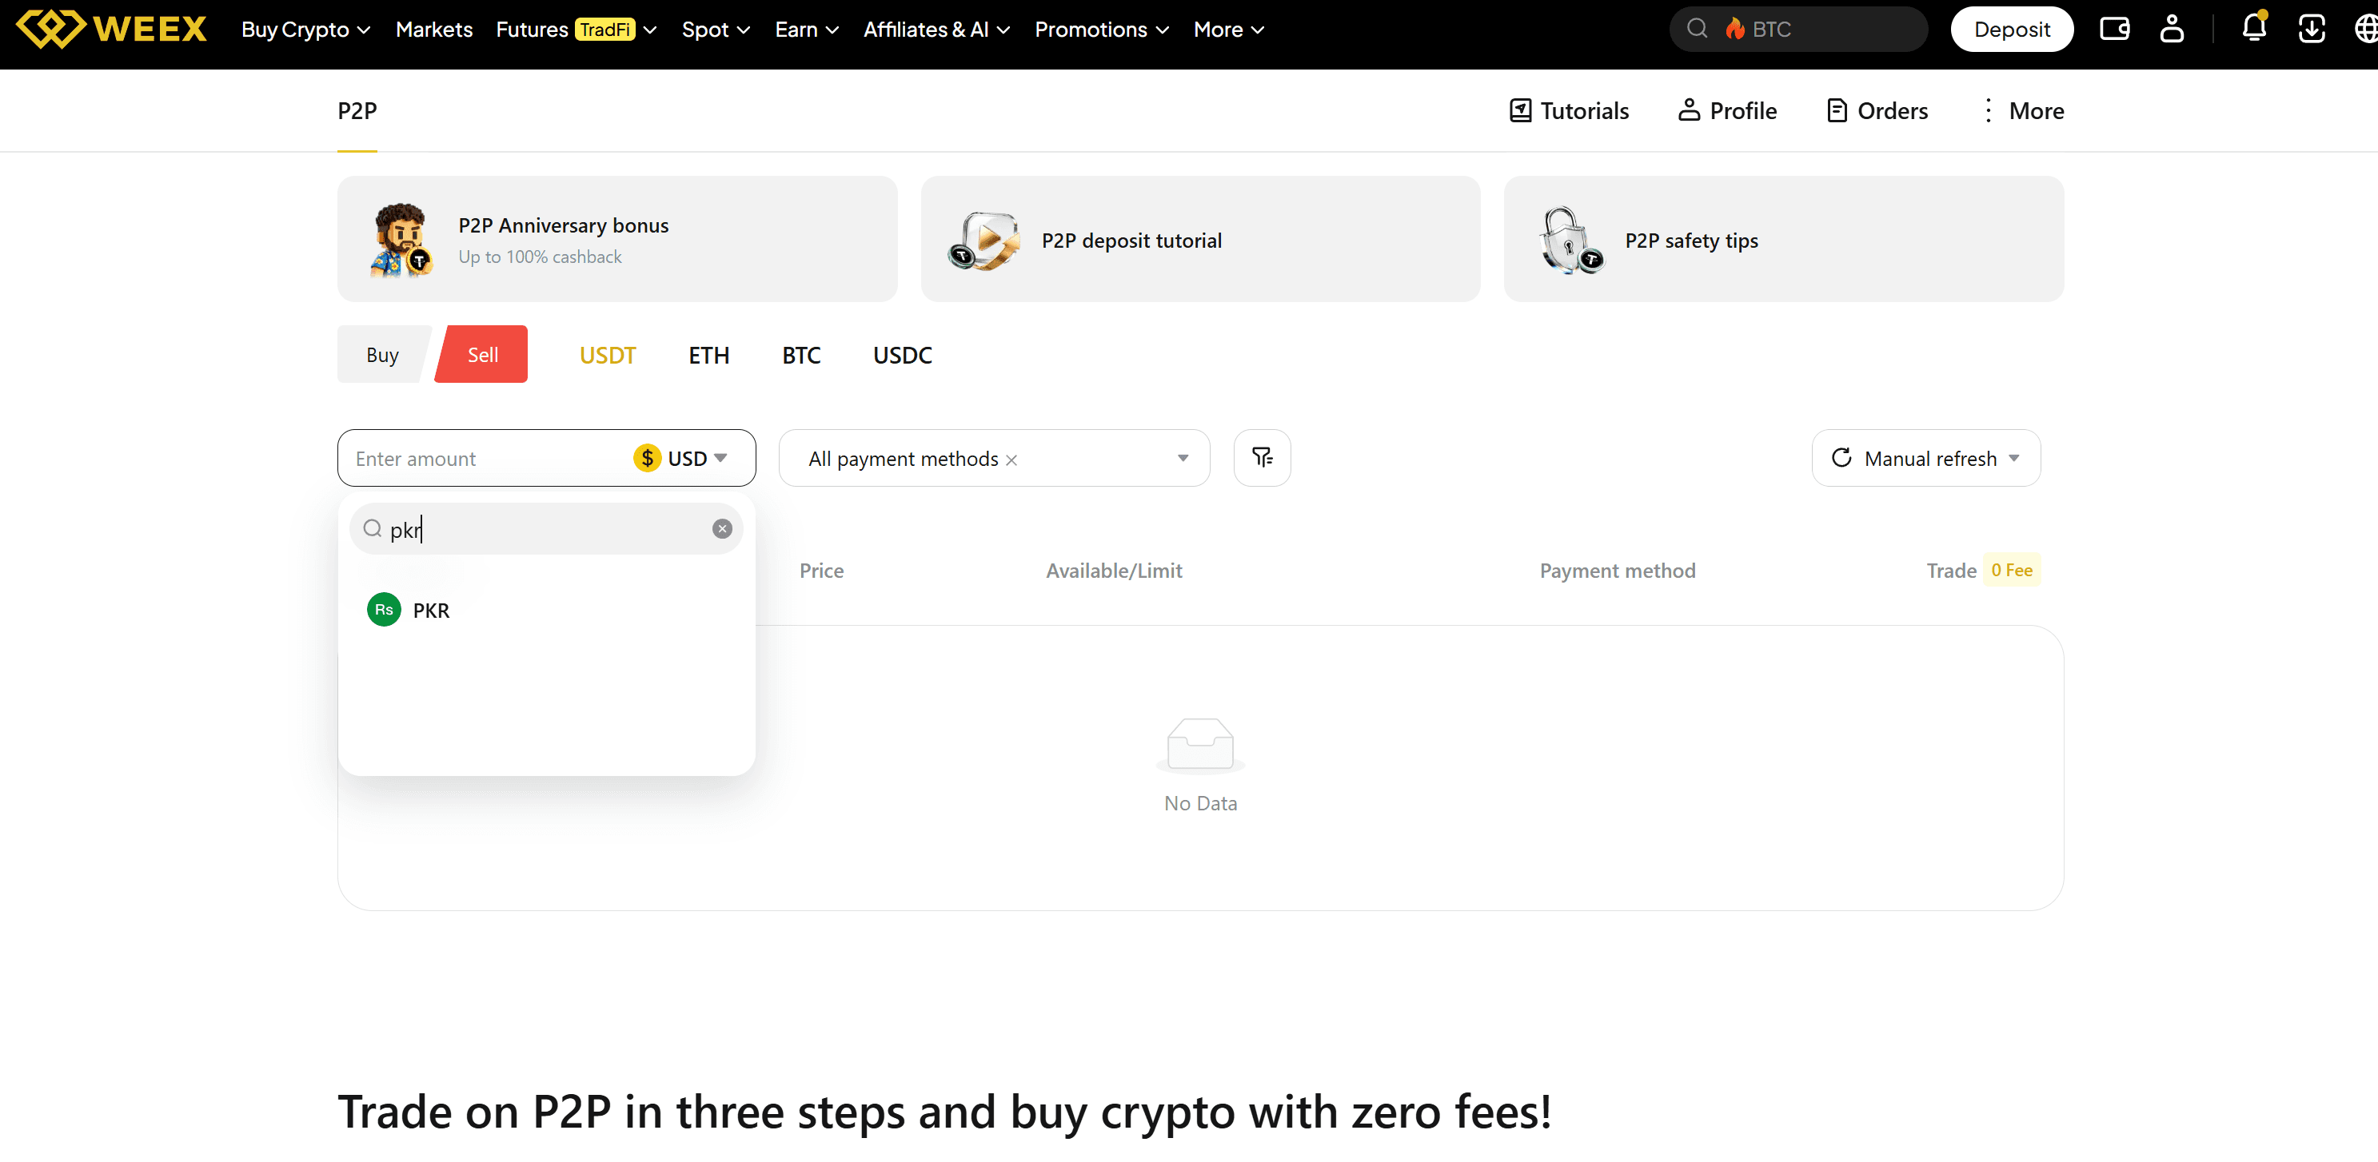Open the P2P Anniversary bonus card

click(x=617, y=239)
